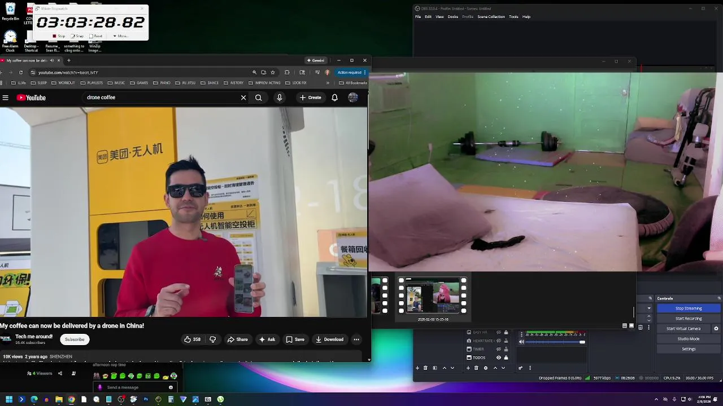The width and height of the screenshot is (723, 406).
Task: Open Recycle Bin on the desktop
Action: point(10,11)
